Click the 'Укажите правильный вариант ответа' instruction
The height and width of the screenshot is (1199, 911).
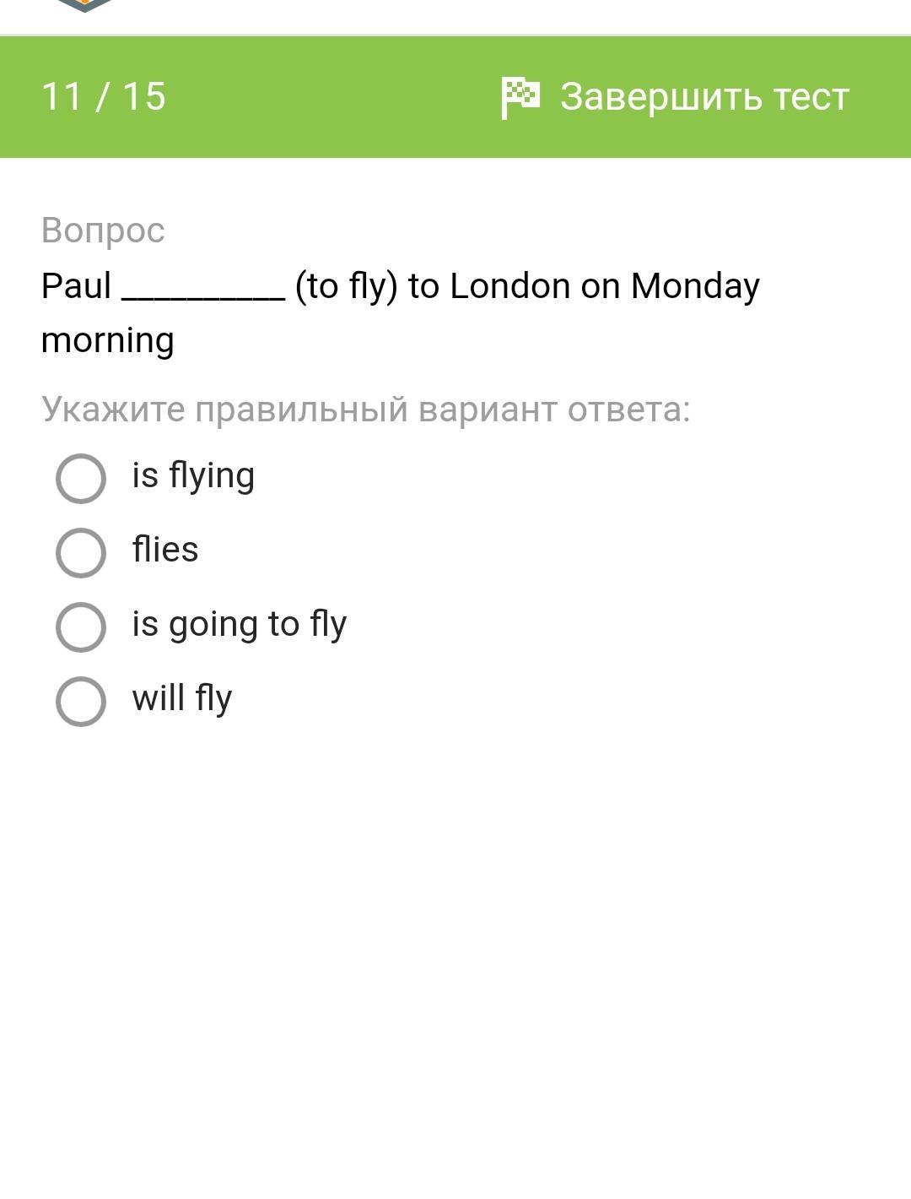pyautogui.click(x=365, y=410)
